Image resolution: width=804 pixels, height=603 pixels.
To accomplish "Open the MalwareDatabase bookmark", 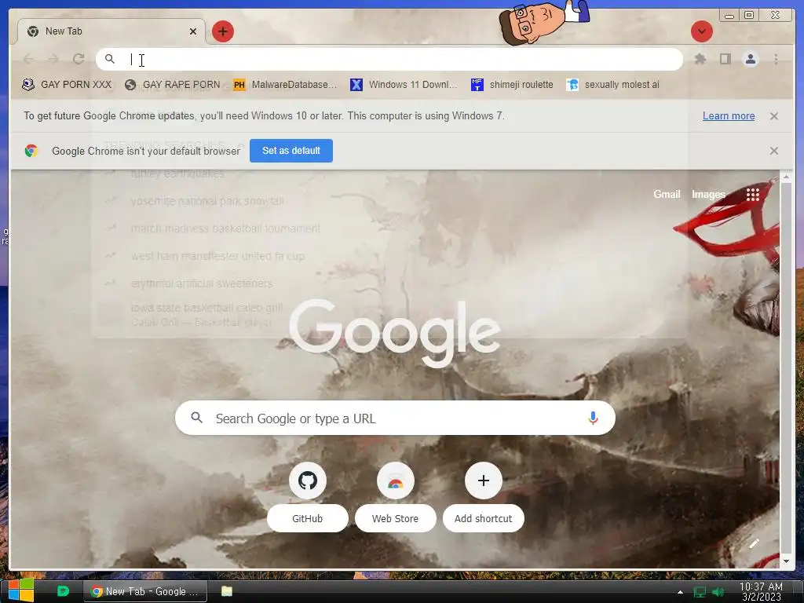I will [x=285, y=85].
